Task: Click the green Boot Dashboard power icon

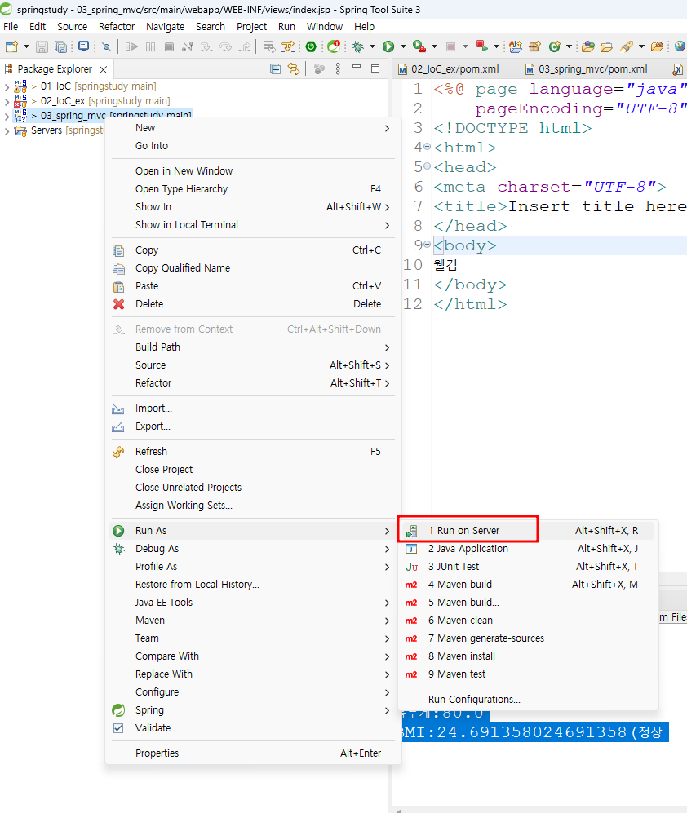Action: (x=311, y=46)
